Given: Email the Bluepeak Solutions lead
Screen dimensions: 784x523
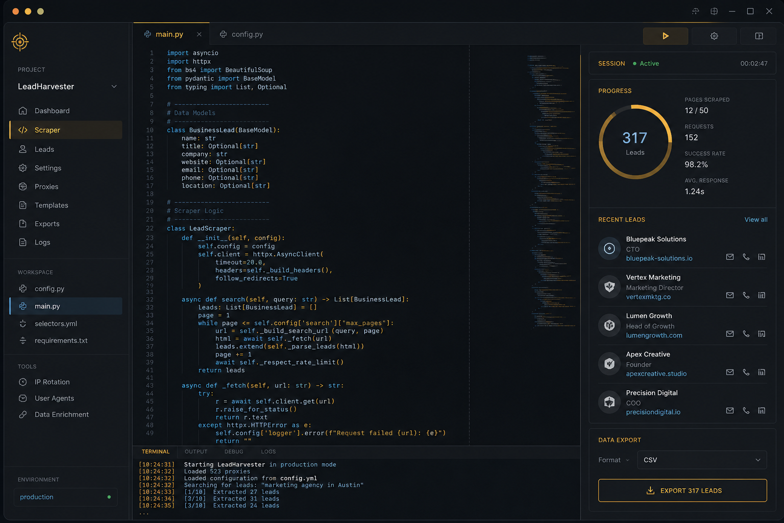Looking at the screenshot, I should pyautogui.click(x=730, y=257).
